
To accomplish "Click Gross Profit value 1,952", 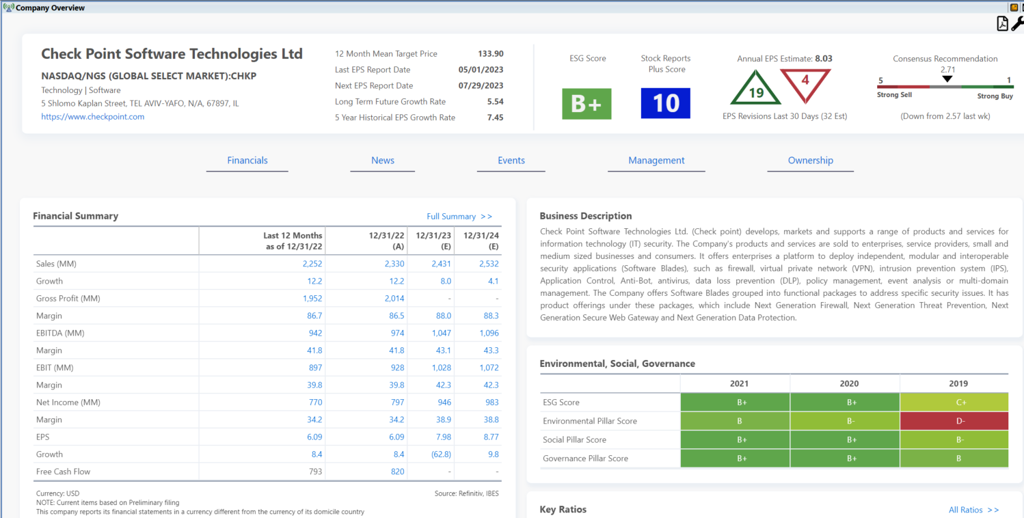I will point(312,299).
